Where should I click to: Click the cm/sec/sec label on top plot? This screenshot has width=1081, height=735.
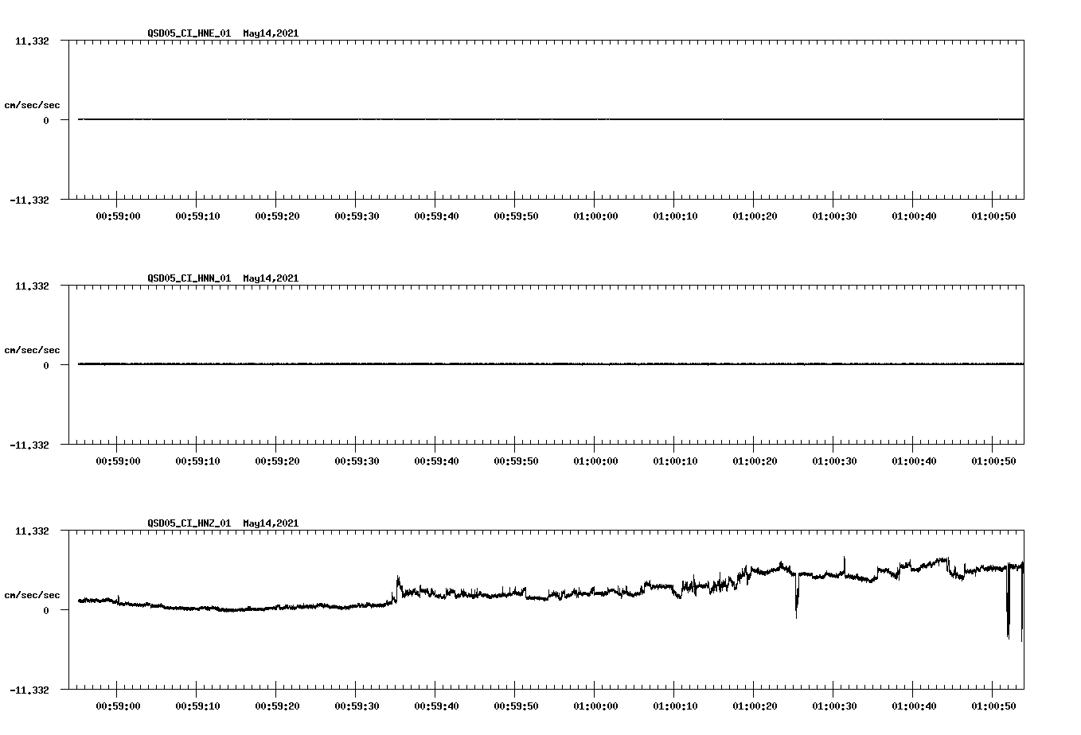(33, 104)
